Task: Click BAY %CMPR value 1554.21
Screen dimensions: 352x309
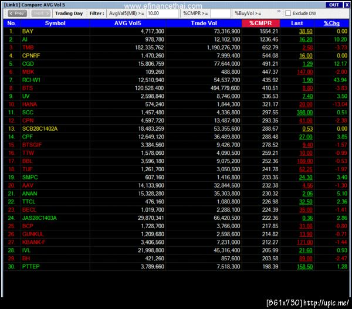Action: coord(269,32)
